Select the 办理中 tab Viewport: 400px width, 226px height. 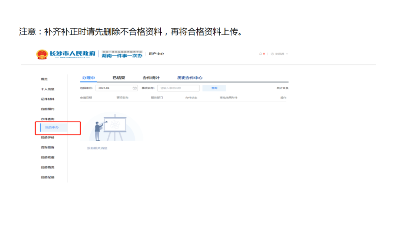tap(89, 78)
